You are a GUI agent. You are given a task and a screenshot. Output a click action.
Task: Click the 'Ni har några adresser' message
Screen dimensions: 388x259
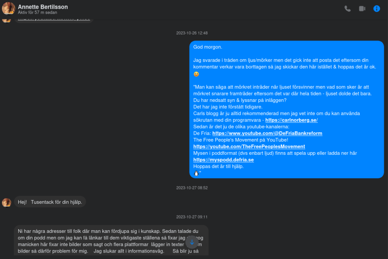tap(111, 240)
